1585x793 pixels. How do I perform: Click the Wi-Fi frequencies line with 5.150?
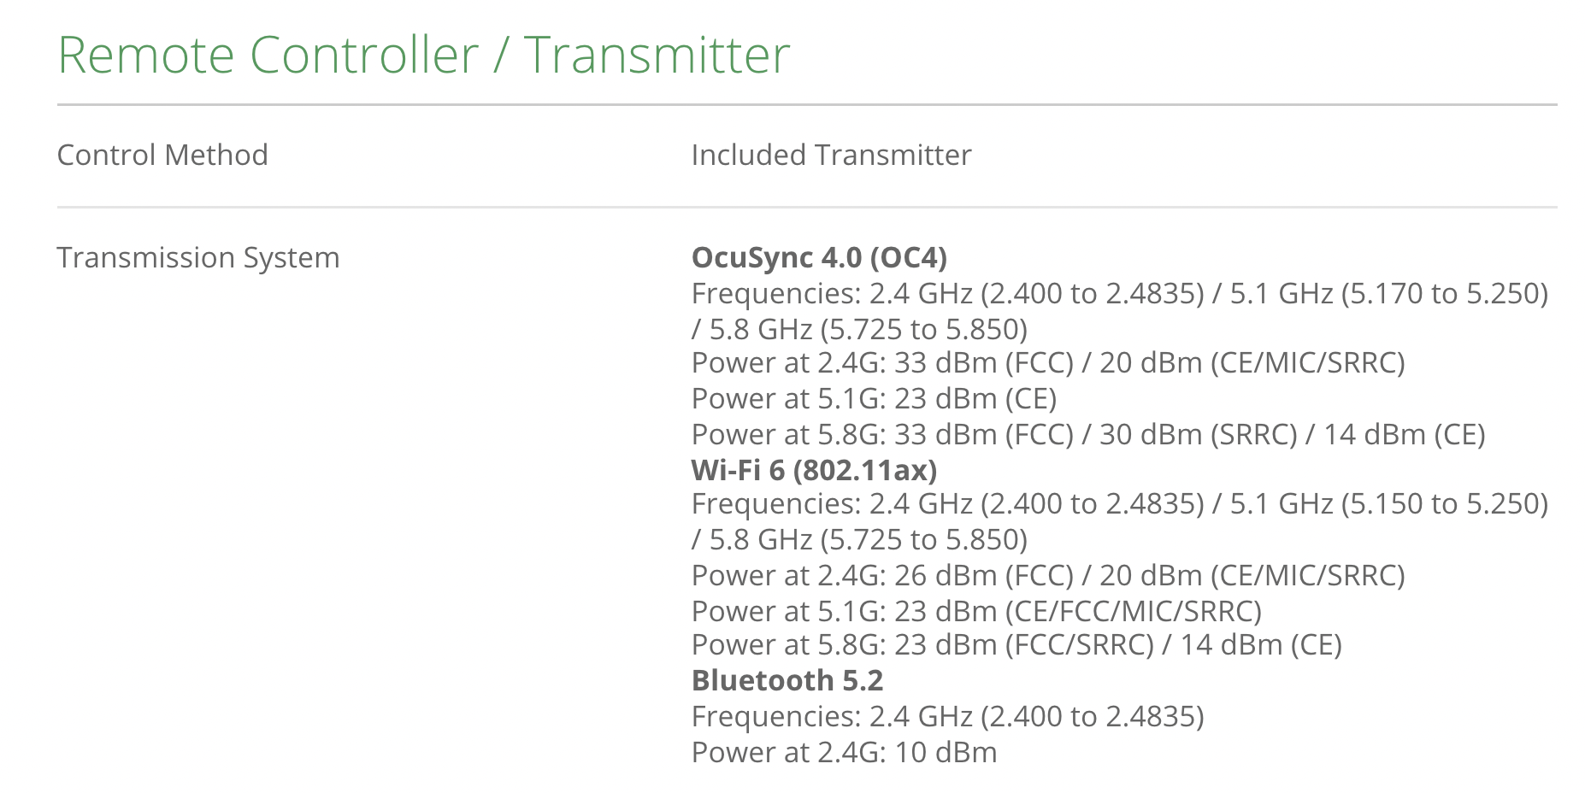tap(1119, 504)
